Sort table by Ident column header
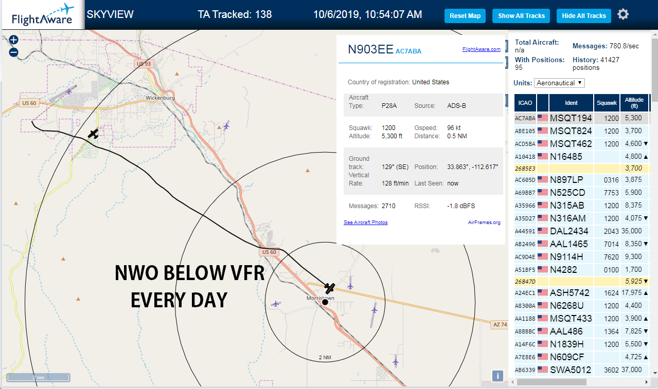Image resolution: width=658 pixels, height=389 pixels. tap(571, 103)
